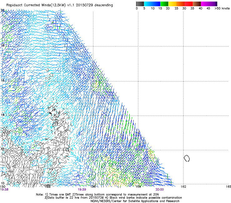231x203 pixels.
Task: Click the '10' legend scale label
Action: (153, 8)
